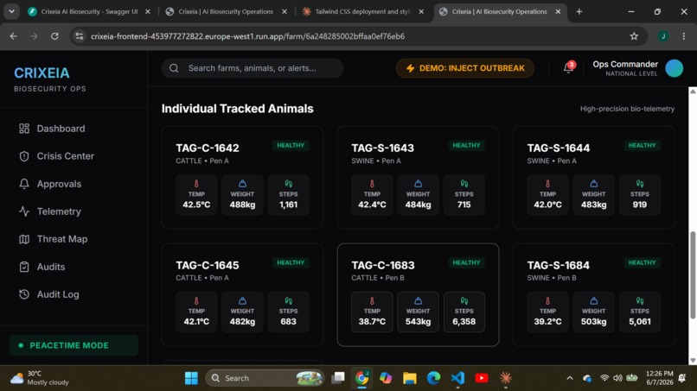The width and height of the screenshot is (697, 391).
Task: Open the TAG-C-1683 animal card
Action: tap(418, 294)
